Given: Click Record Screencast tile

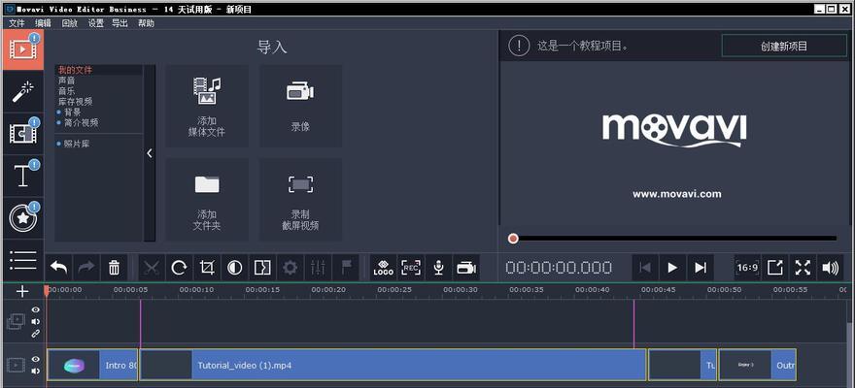Looking at the screenshot, I should 300,200.
